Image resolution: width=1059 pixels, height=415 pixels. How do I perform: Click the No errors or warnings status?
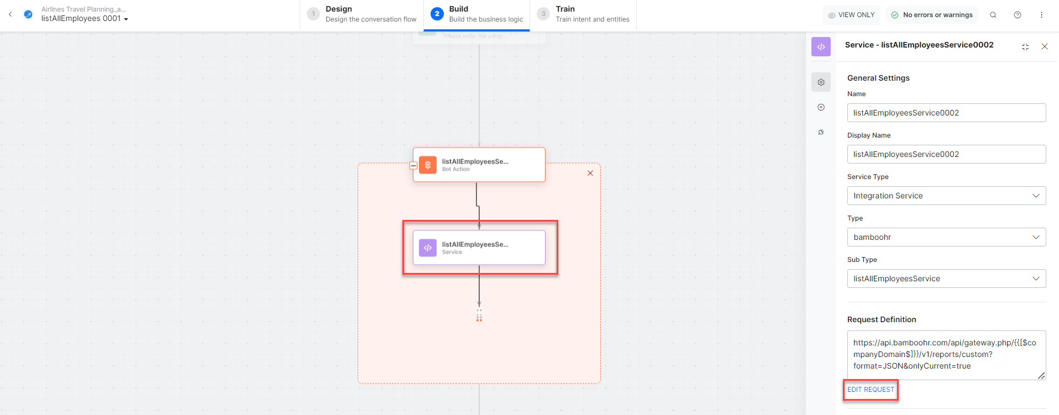[x=932, y=15]
